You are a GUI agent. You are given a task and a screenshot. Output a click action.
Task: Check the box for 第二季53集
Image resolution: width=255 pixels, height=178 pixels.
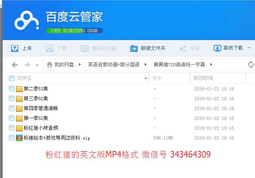[x=12, y=89]
